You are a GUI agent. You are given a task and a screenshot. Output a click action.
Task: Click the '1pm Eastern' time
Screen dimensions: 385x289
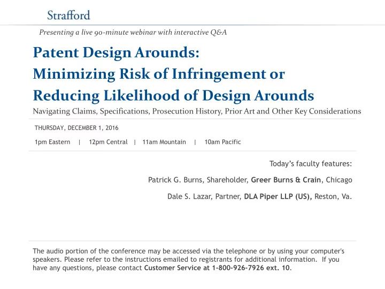pos(52,142)
